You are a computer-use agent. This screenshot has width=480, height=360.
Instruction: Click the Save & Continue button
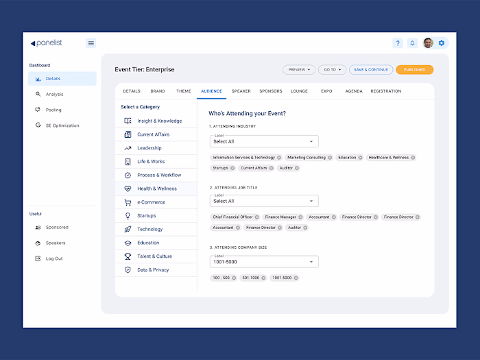pos(371,70)
